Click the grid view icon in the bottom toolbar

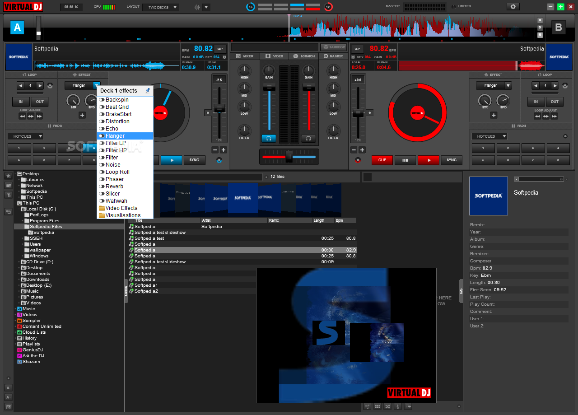pos(378,406)
